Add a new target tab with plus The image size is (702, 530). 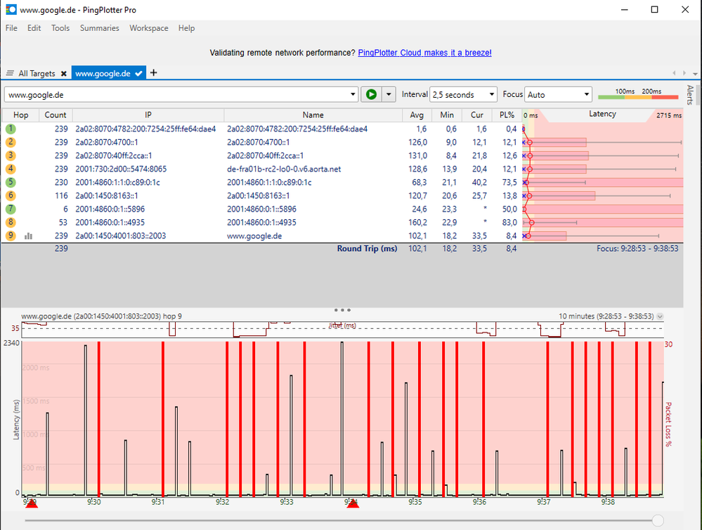tap(154, 72)
